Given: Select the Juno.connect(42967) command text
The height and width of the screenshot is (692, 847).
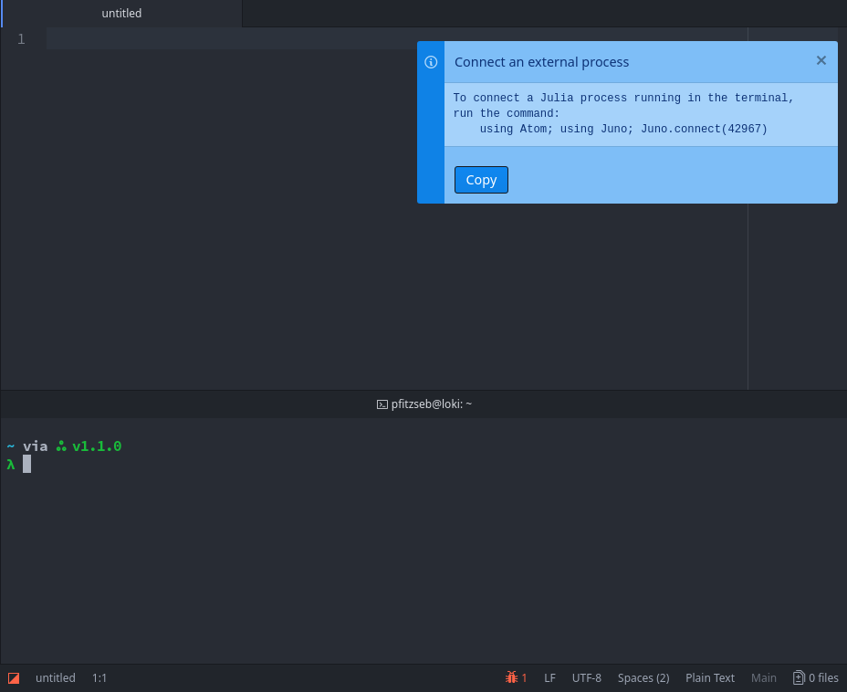Looking at the screenshot, I should pyautogui.click(x=704, y=129).
